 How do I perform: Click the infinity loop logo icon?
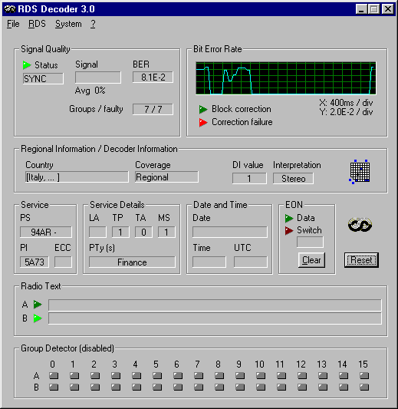pos(360,225)
